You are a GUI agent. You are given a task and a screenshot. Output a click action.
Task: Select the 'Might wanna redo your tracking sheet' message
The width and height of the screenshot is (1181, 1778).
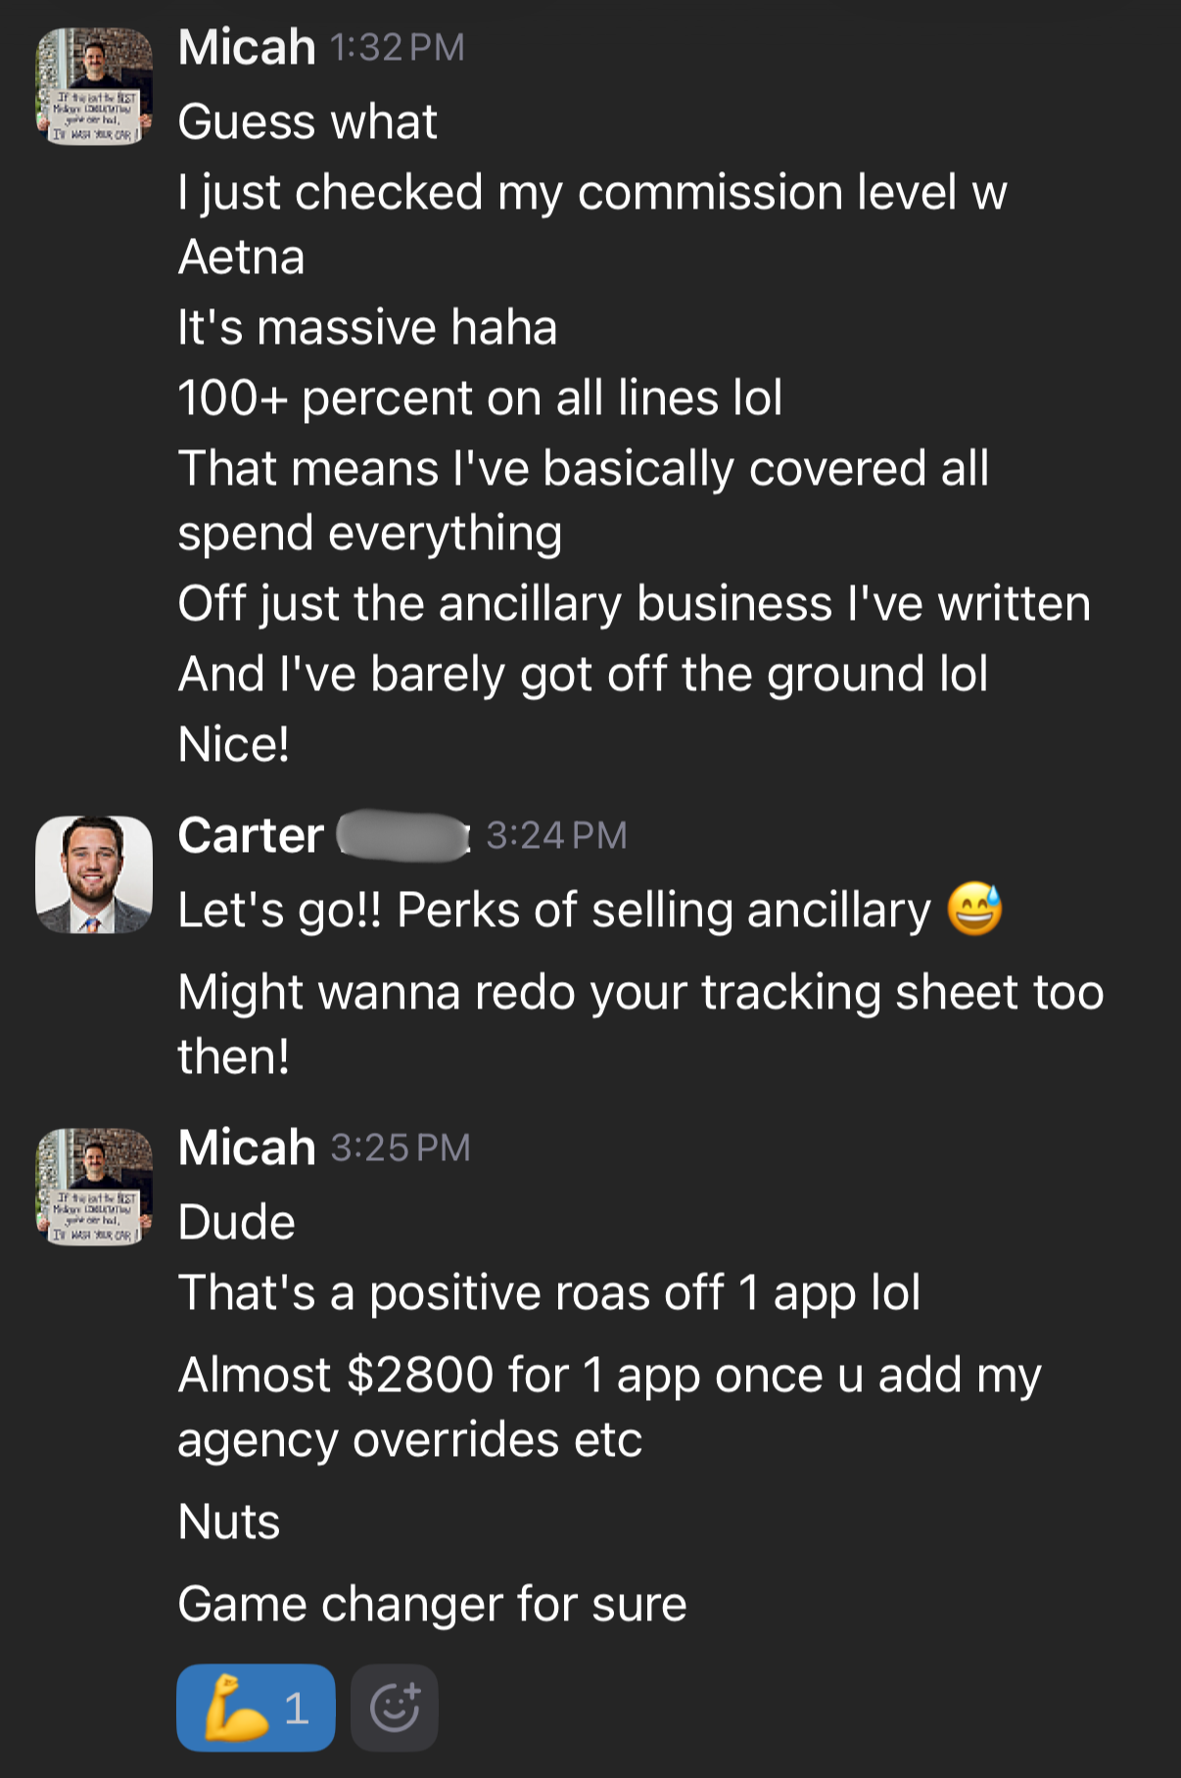pos(640,1024)
